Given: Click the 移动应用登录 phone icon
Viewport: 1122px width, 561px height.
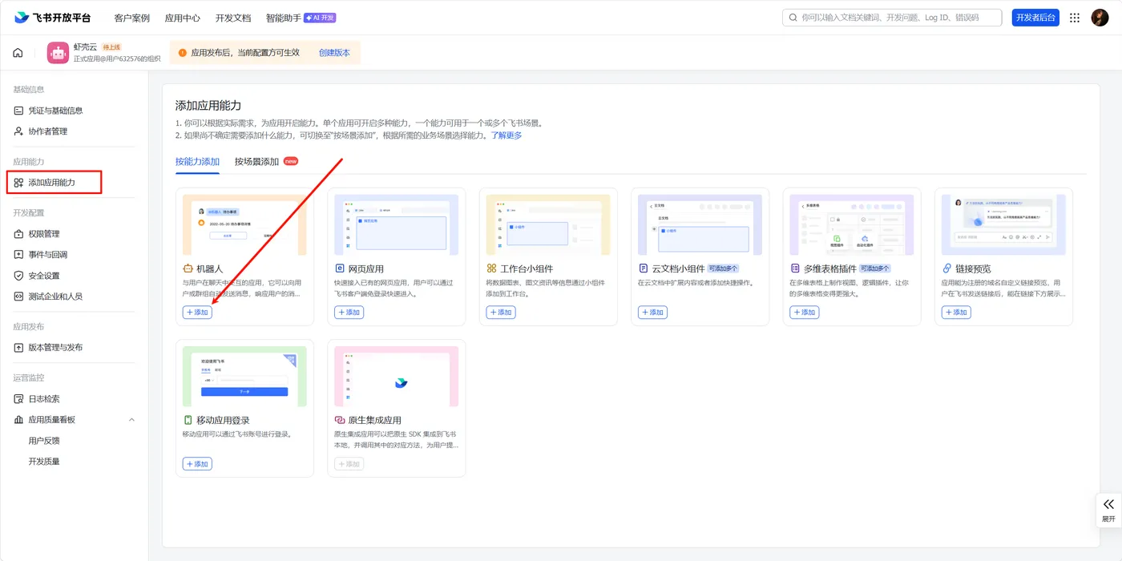Looking at the screenshot, I should pyautogui.click(x=188, y=420).
